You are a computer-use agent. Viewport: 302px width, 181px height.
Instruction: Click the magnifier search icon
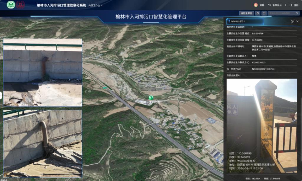[x=297, y=13]
